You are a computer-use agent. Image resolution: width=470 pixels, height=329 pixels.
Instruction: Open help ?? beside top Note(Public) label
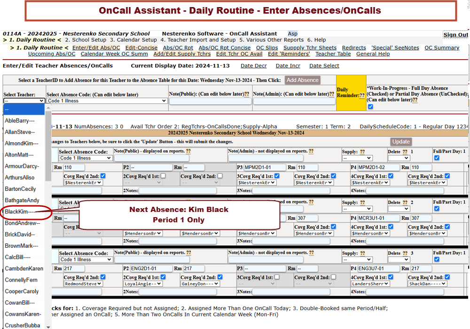pos(246,94)
